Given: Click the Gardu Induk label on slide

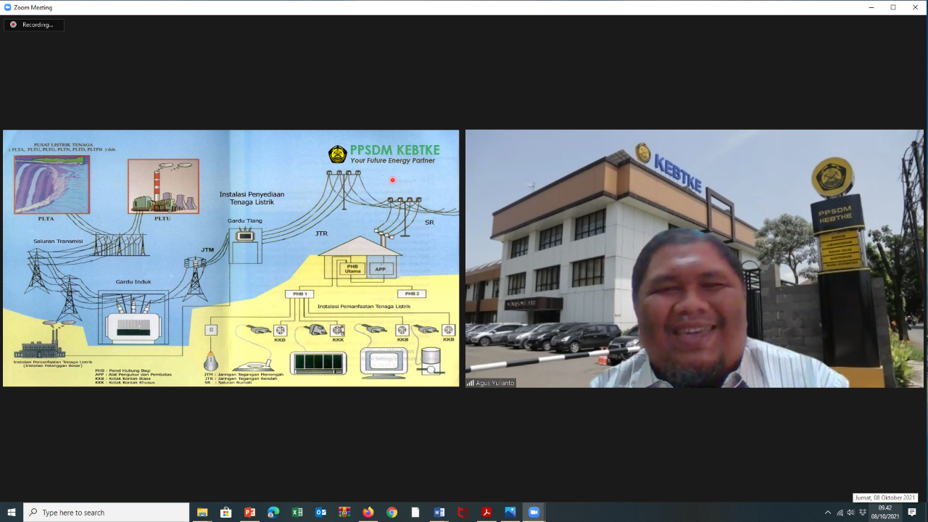Looking at the screenshot, I should (x=133, y=281).
